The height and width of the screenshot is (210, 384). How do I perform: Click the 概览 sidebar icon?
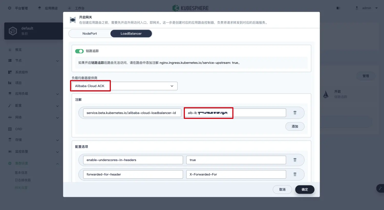point(10,50)
